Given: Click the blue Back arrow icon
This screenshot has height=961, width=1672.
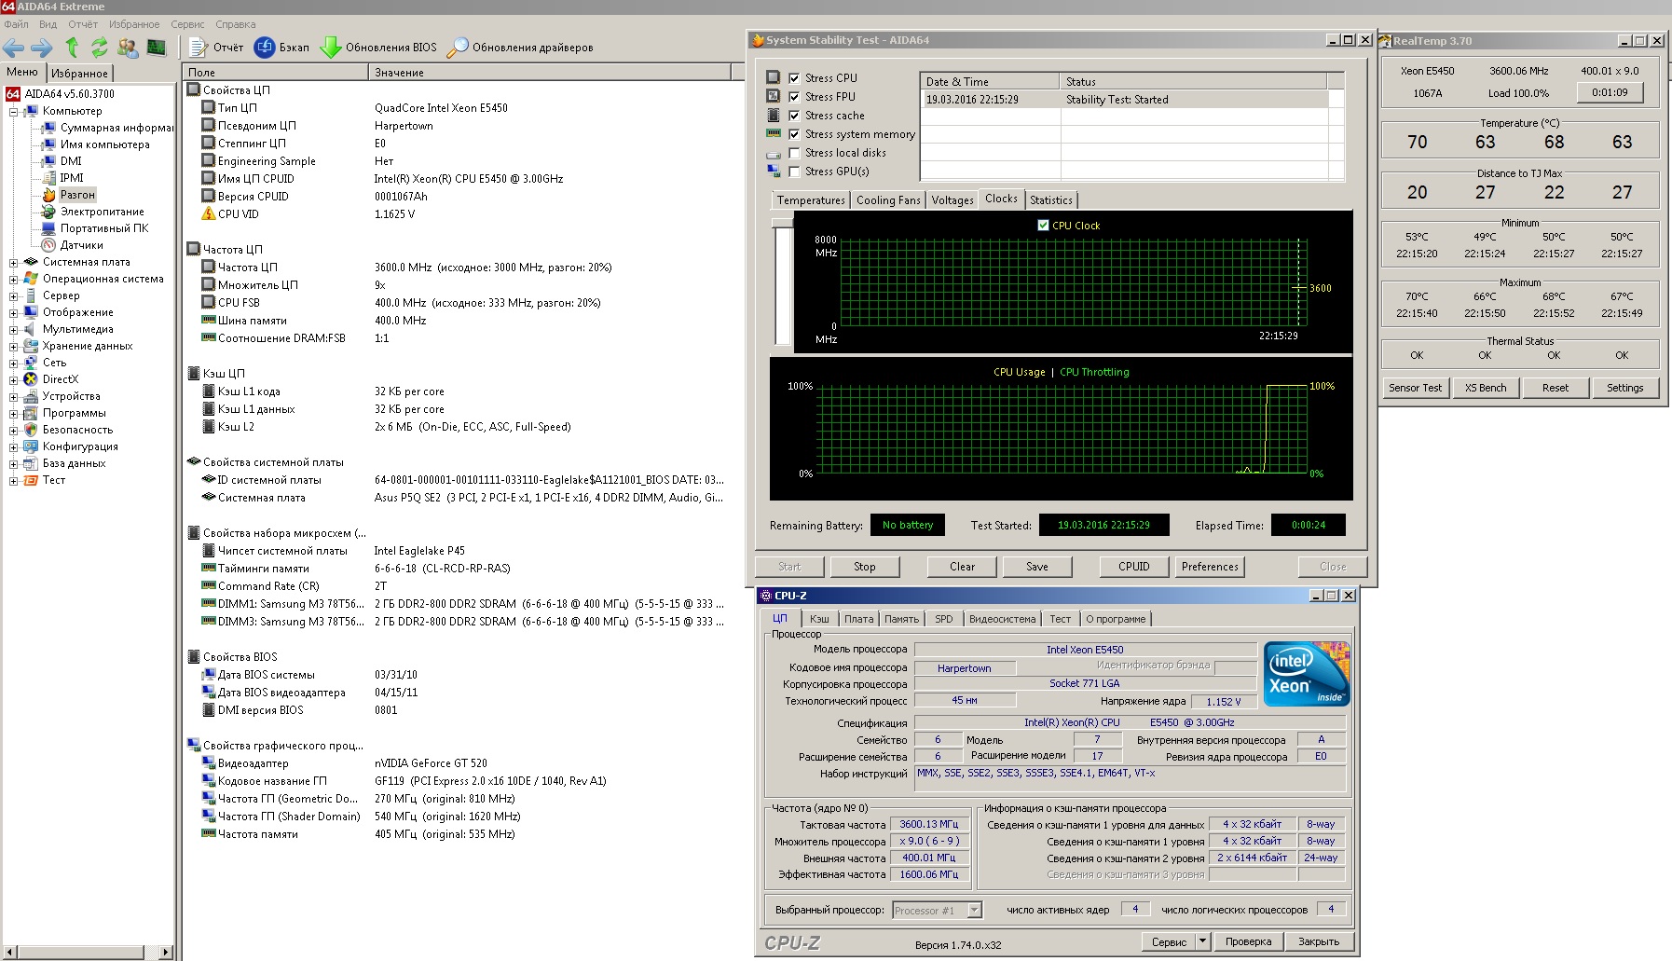Looking at the screenshot, I should 14,47.
